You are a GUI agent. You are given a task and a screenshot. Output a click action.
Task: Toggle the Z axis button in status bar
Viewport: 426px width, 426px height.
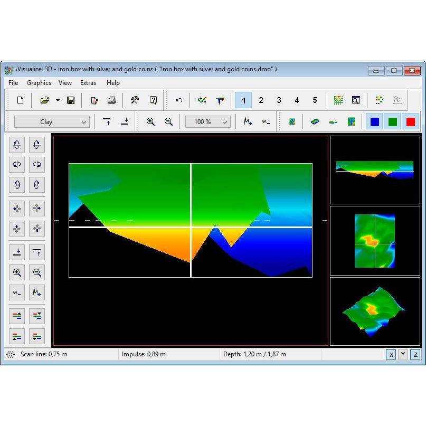click(415, 354)
